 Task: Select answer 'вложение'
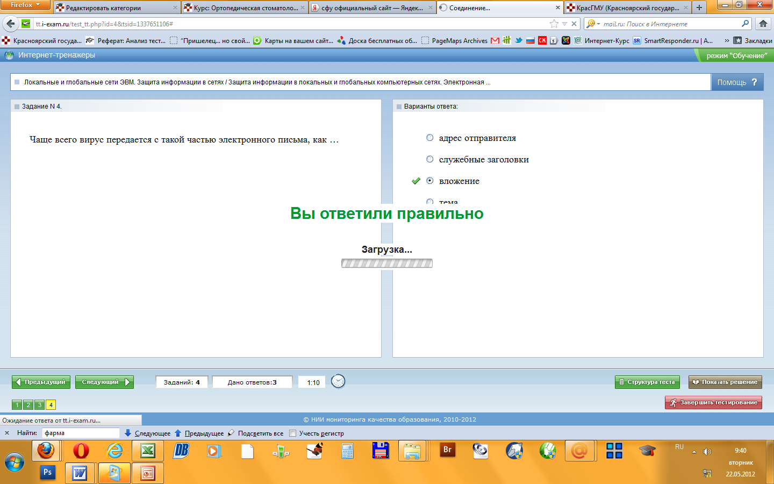click(x=429, y=181)
